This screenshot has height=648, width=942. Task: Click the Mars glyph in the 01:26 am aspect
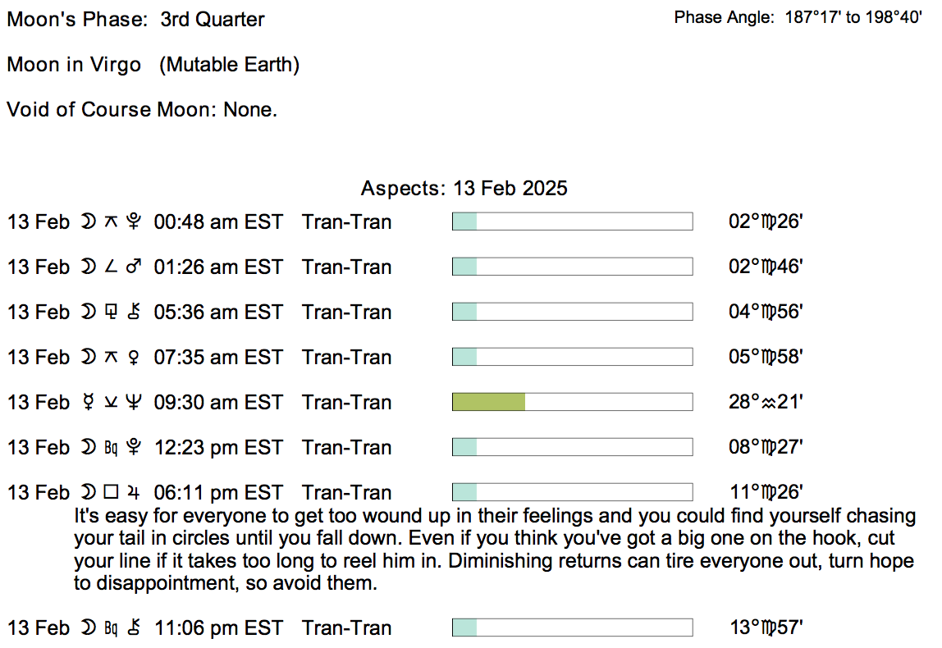click(135, 267)
